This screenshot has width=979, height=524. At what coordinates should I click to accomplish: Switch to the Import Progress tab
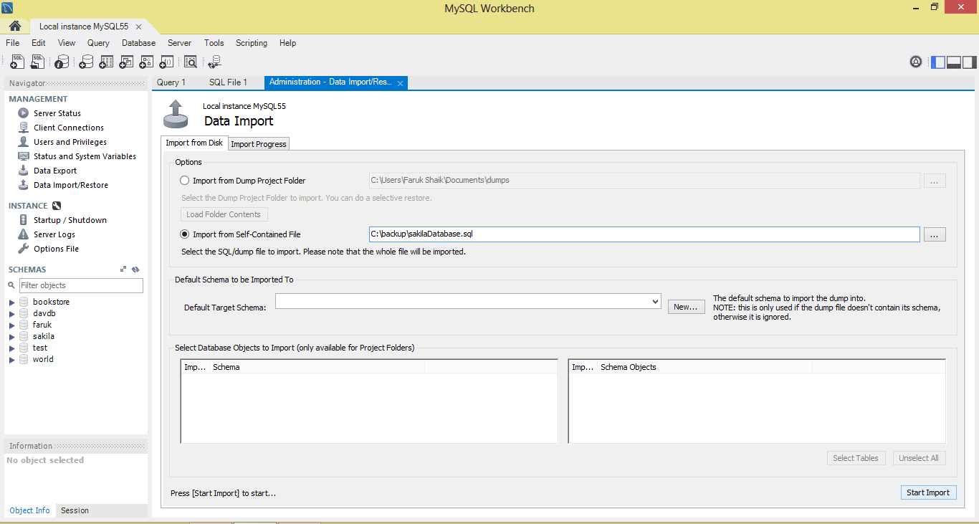coord(258,143)
